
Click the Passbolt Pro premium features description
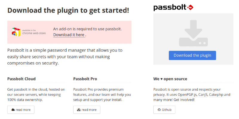102,95
